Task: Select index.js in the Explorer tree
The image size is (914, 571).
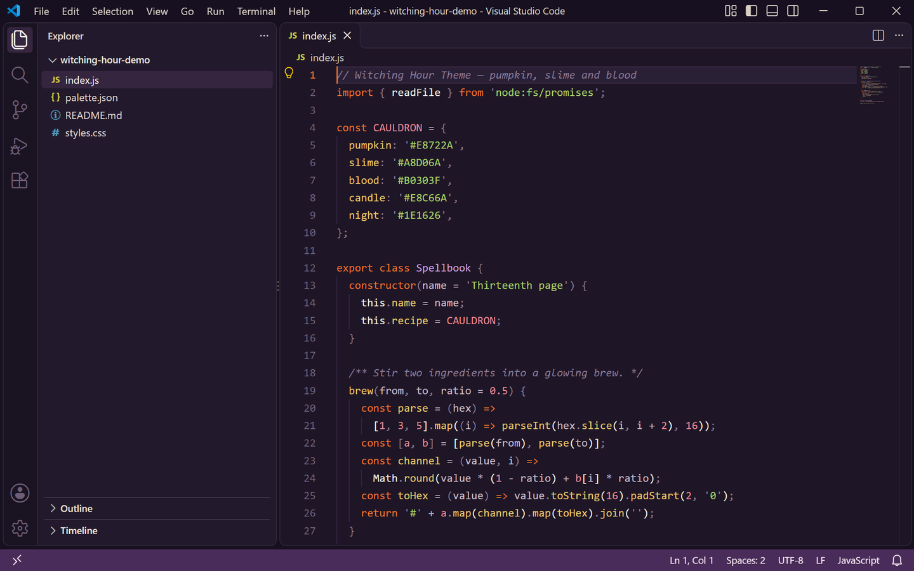Action: pyautogui.click(x=157, y=80)
